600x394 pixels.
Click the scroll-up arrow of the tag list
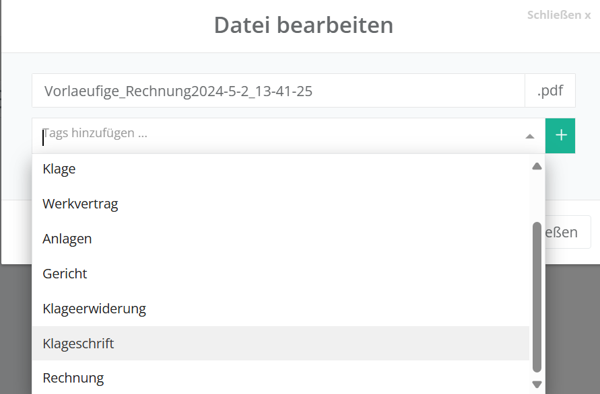tap(537, 167)
